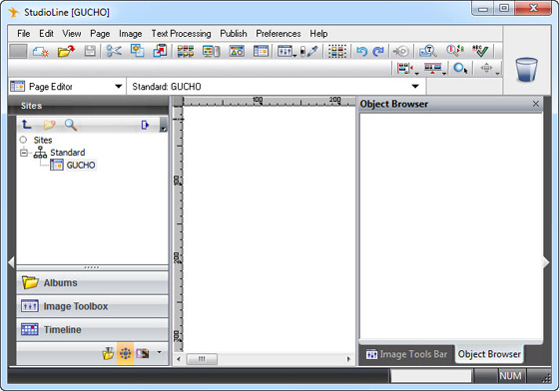Click the folder shortcut icon below Timeline

(108, 353)
